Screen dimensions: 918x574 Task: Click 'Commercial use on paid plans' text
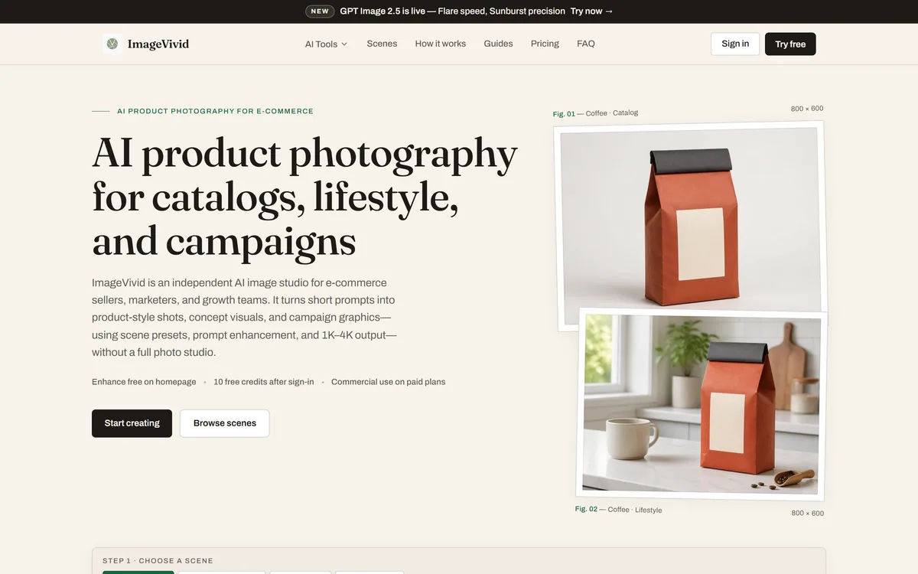click(388, 382)
